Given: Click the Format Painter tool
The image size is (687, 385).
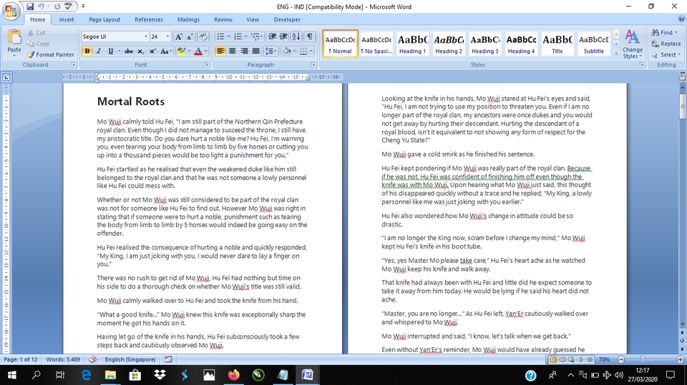Looking at the screenshot, I should (x=50, y=55).
